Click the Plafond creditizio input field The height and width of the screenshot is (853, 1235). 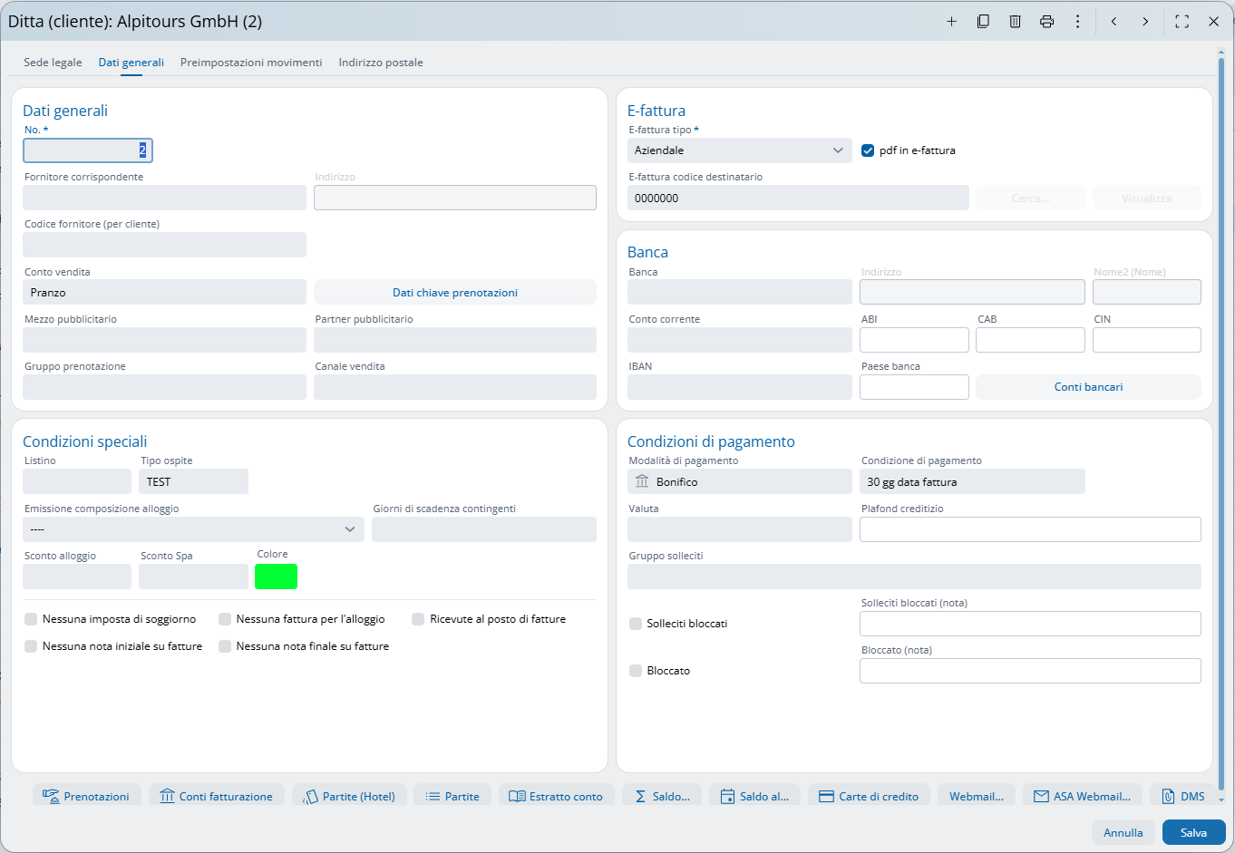[1029, 529]
